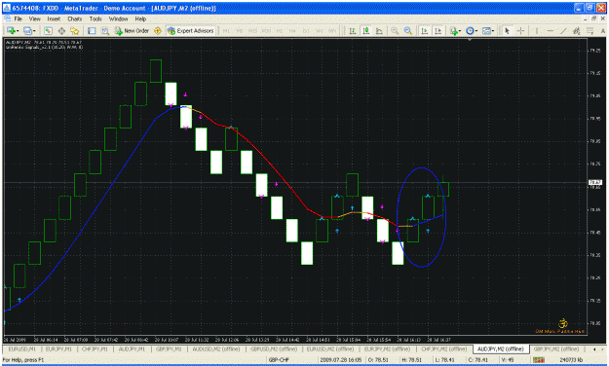Open the indicators list dropdown
609x366 pixels.
(x=455, y=30)
